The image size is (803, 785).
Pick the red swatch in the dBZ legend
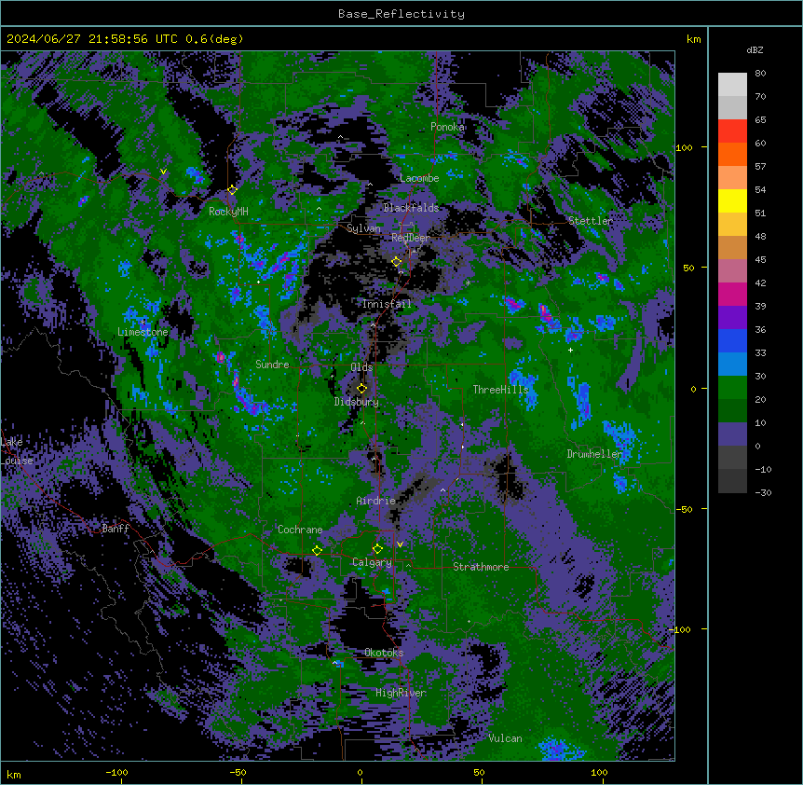coord(732,131)
